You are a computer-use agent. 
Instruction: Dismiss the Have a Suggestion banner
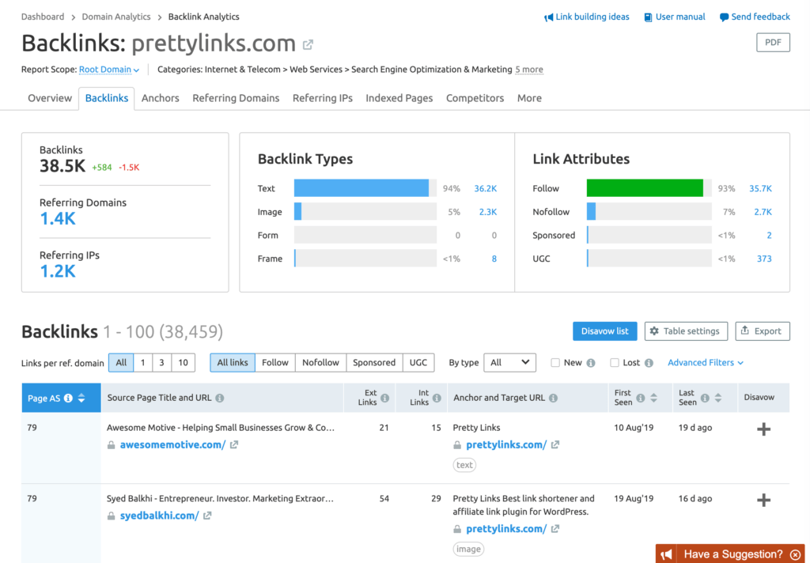pos(796,554)
